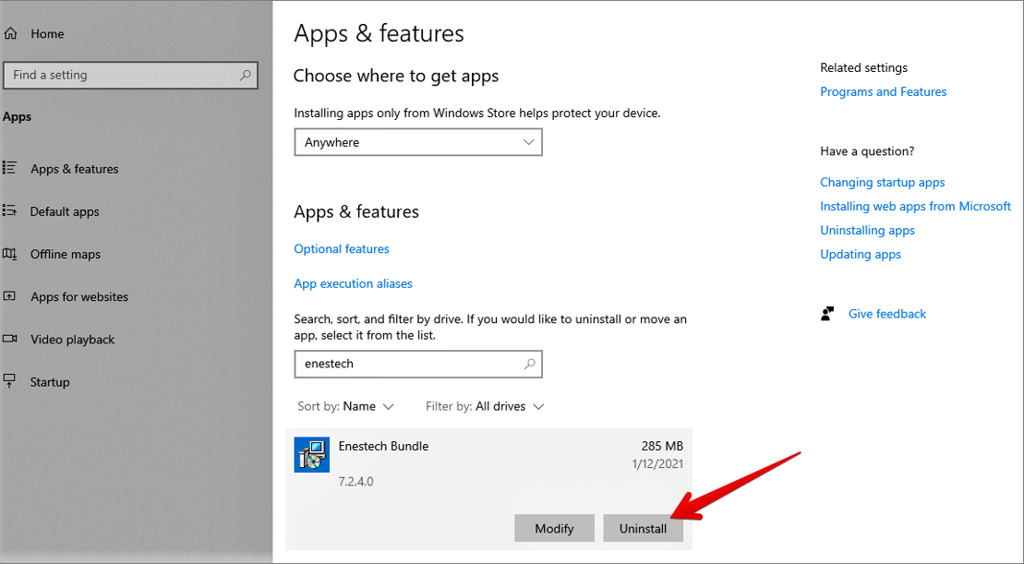Open Updating apps help link
1024x564 pixels.
(x=860, y=255)
